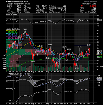Viewport: 103px width, 105px height.
Task: Click the SCTR (Large) value 46.1
Action: [64, 12]
